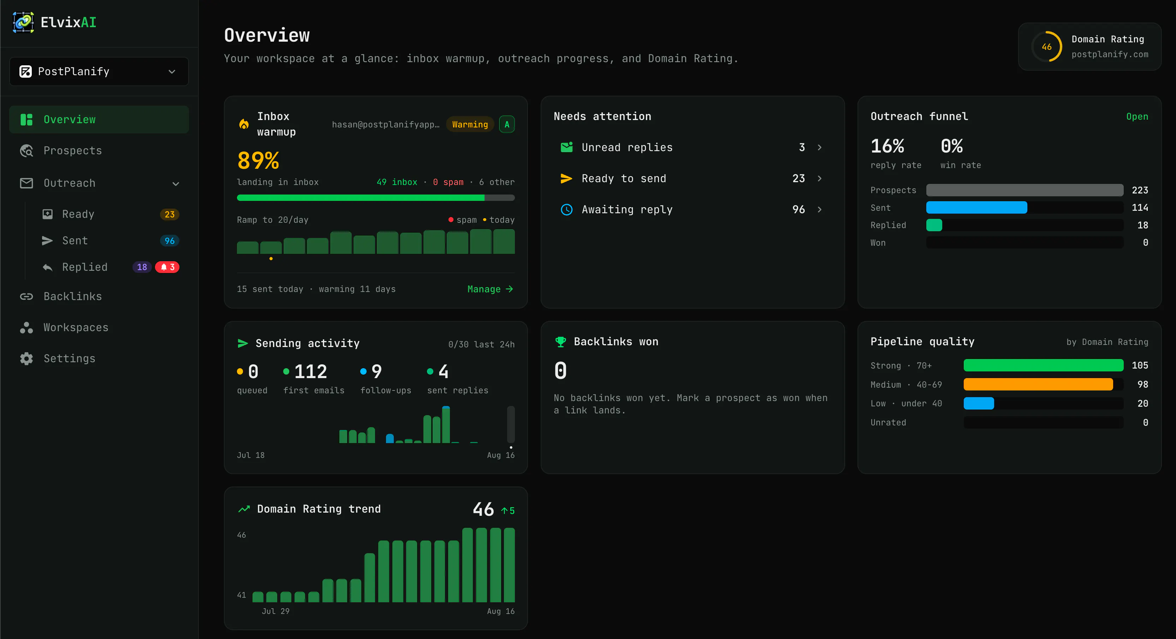Click Open in the Outreach funnel card
The image size is (1176, 639).
[1137, 117]
